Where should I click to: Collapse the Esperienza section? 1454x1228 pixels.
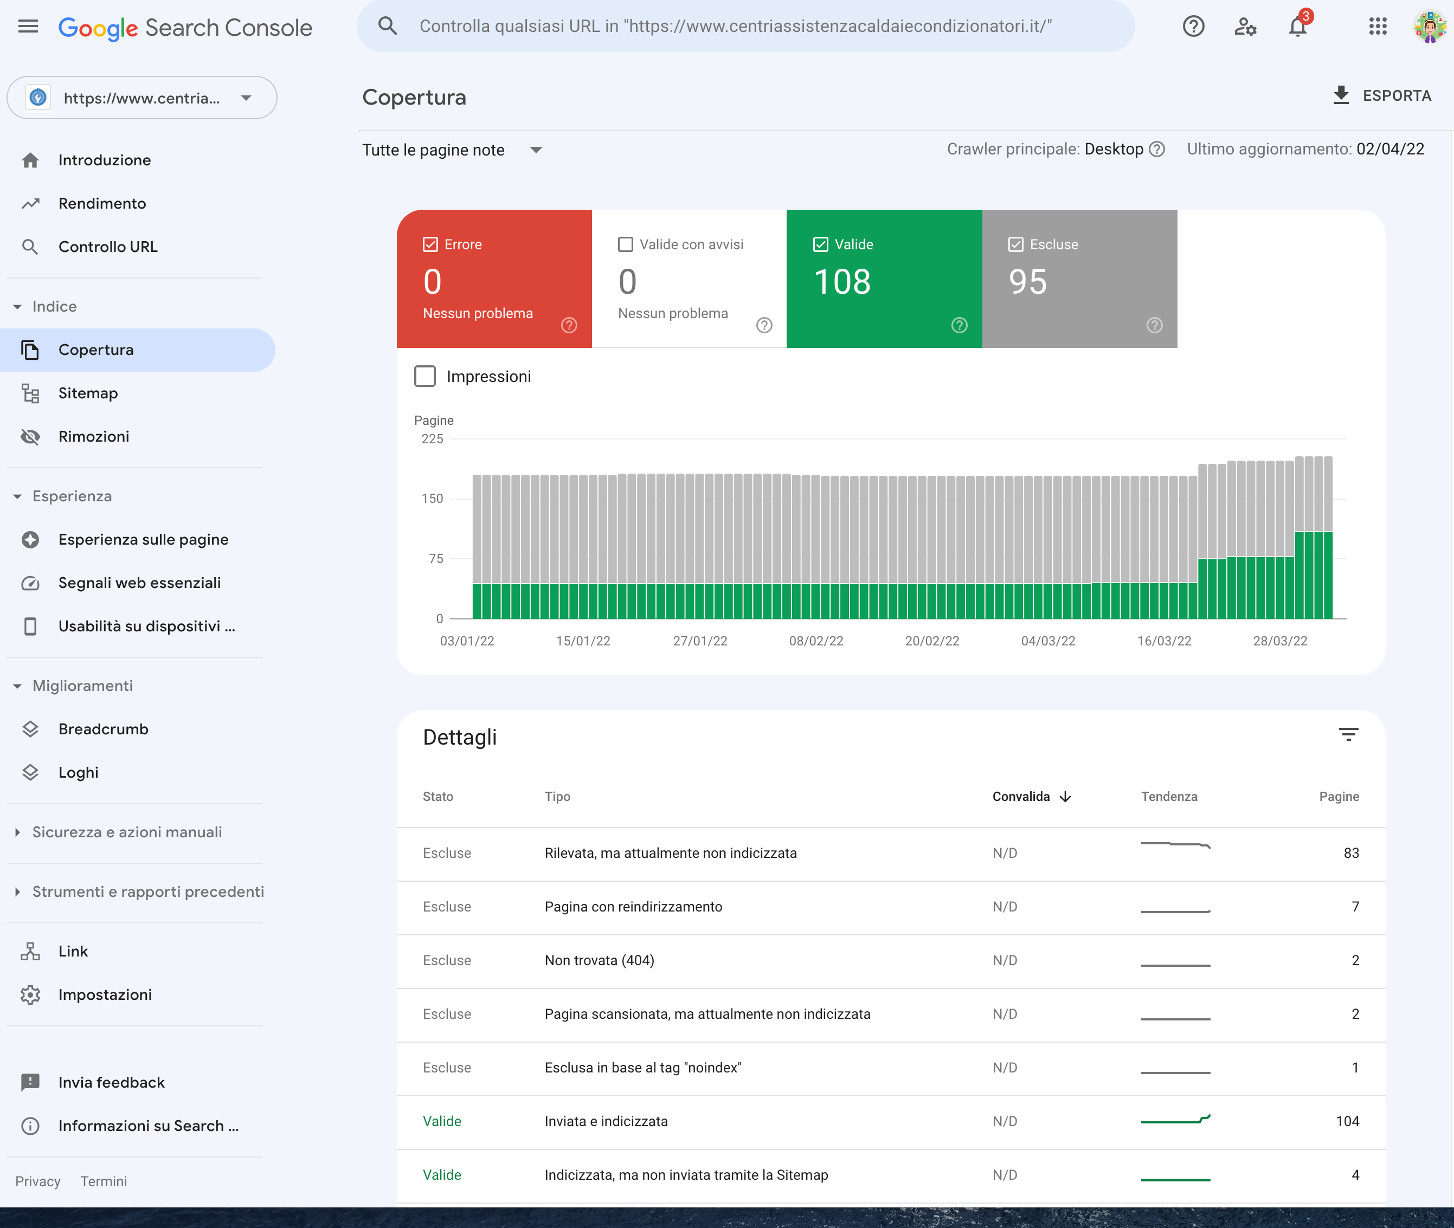[x=17, y=496]
